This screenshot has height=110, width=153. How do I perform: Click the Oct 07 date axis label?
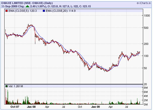pyautogui.click(x=15, y=107)
